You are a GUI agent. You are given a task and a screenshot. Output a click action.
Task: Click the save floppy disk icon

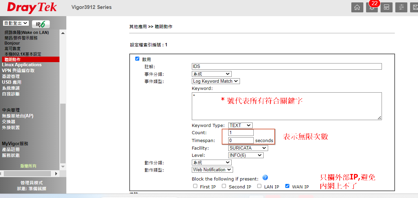[x=415, y=7]
